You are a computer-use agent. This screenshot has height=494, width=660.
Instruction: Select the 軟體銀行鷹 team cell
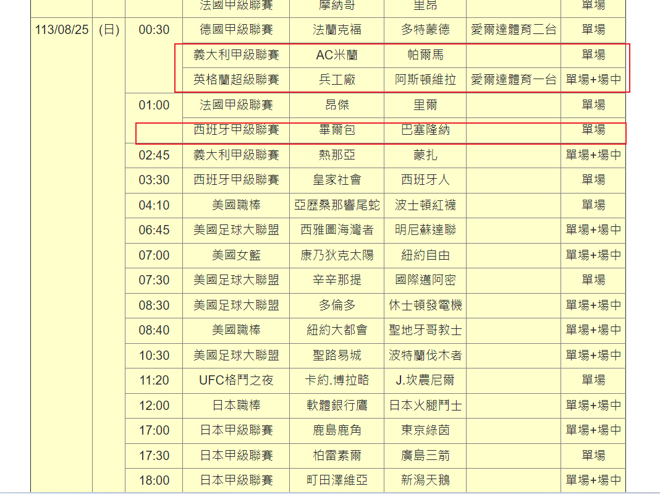[337, 406]
